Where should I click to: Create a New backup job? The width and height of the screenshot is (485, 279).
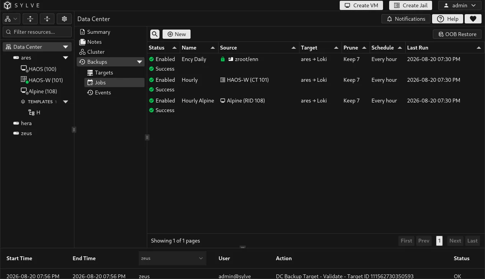point(176,34)
